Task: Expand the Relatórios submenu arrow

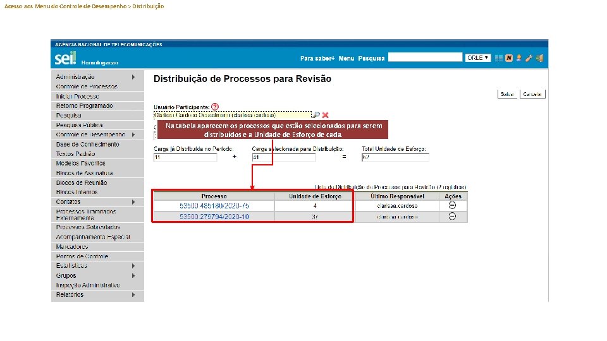Action: (x=133, y=295)
